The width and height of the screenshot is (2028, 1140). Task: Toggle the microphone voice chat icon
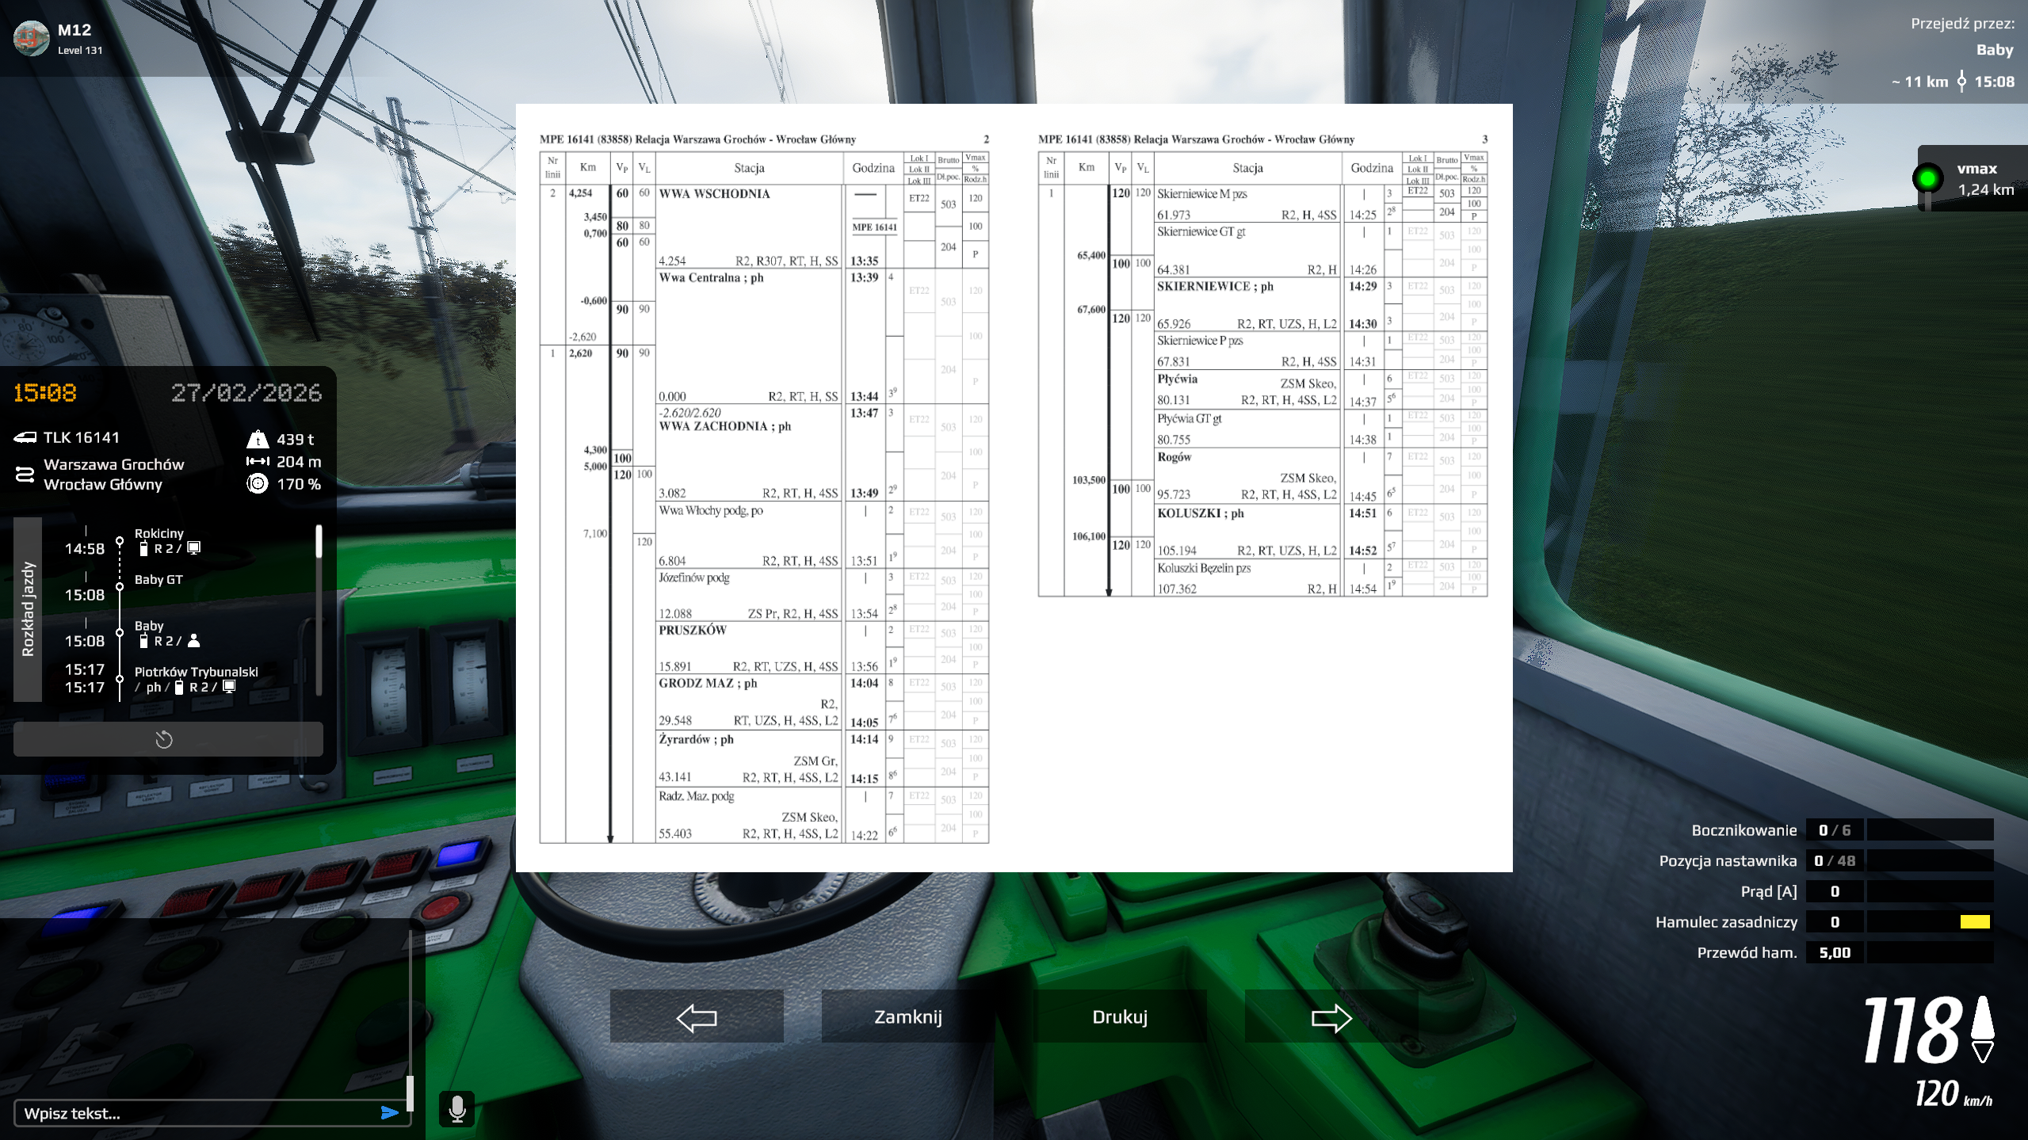pos(456,1108)
